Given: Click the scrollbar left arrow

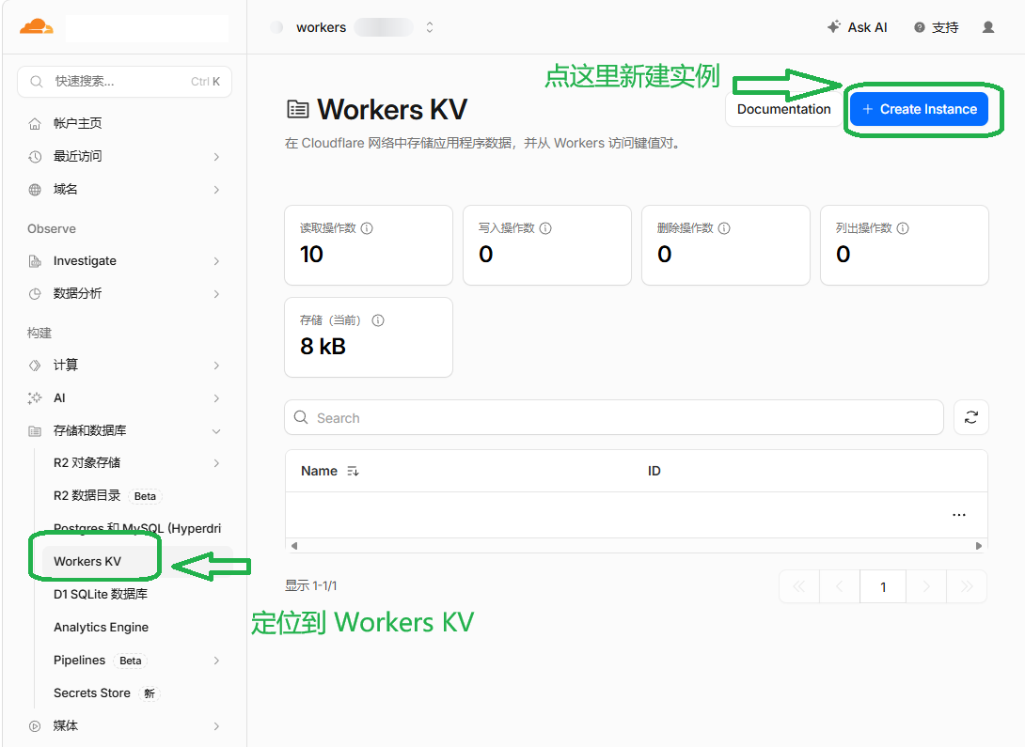Looking at the screenshot, I should 294,546.
